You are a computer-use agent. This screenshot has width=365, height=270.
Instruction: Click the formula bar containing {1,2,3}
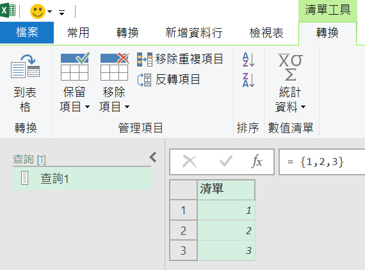click(x=322, y=162)
